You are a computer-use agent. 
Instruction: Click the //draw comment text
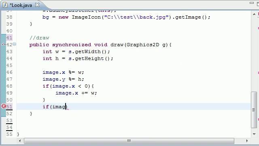pyautogui.click(x=39, y=38)
